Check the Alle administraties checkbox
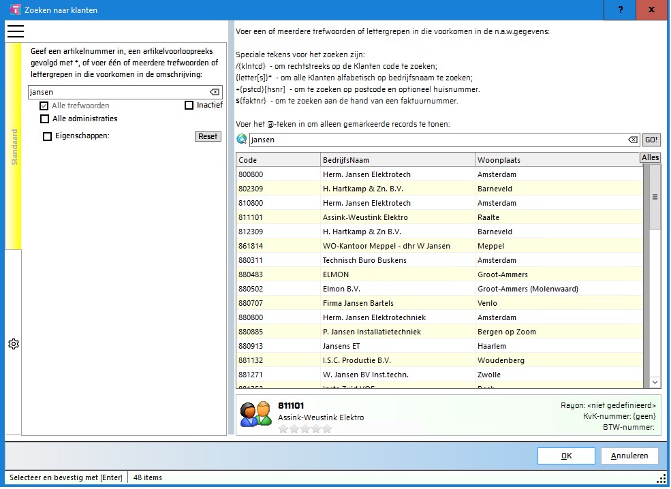Screen dimensions: 671x489 tap(44, 119)
